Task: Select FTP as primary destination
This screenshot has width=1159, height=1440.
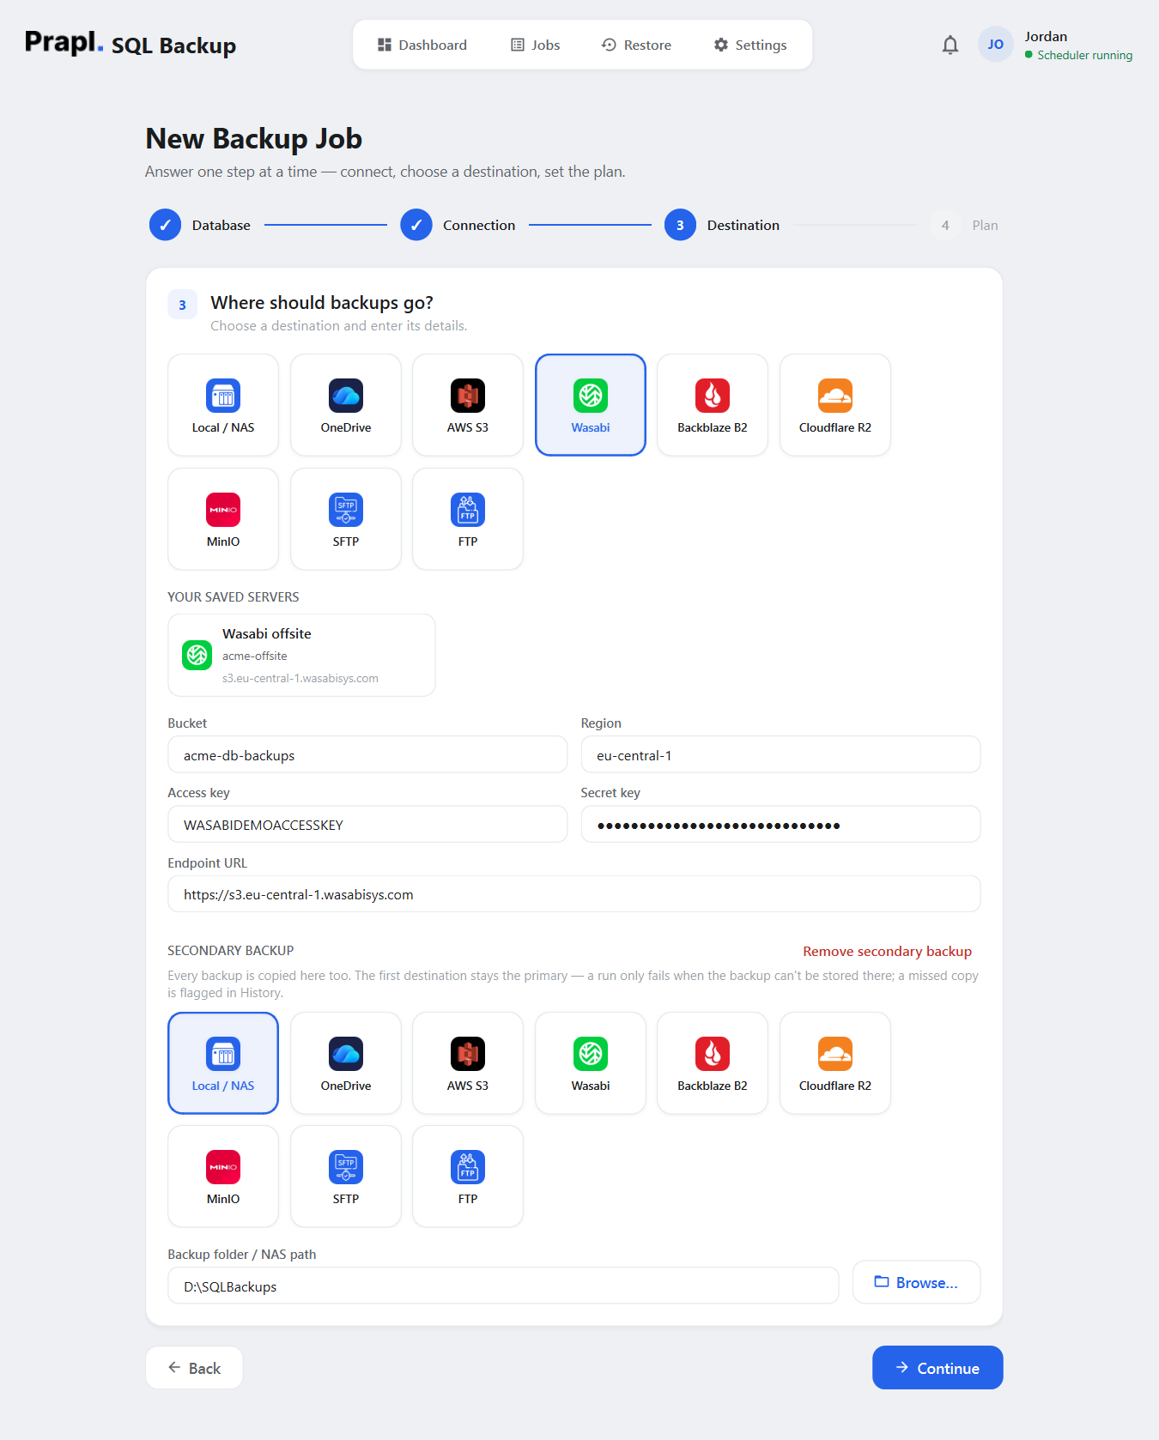Action: [468, 519]
